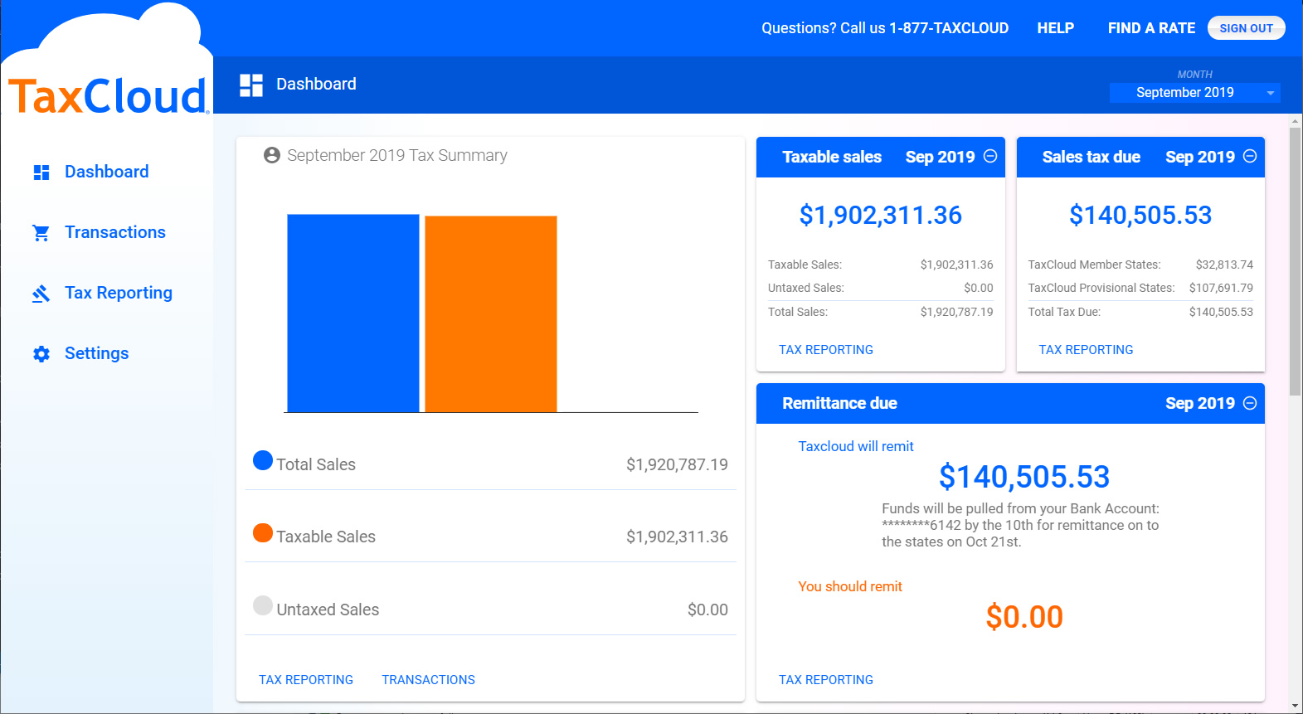Go to Transactions in sidebar
The width and height of the screenshot is (1303, 714).
point(115,232)
